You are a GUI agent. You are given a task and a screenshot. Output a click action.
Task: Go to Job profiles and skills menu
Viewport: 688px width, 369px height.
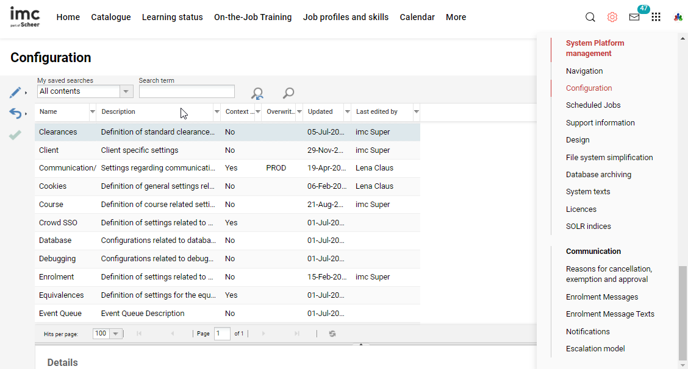[x=345, y=17]
